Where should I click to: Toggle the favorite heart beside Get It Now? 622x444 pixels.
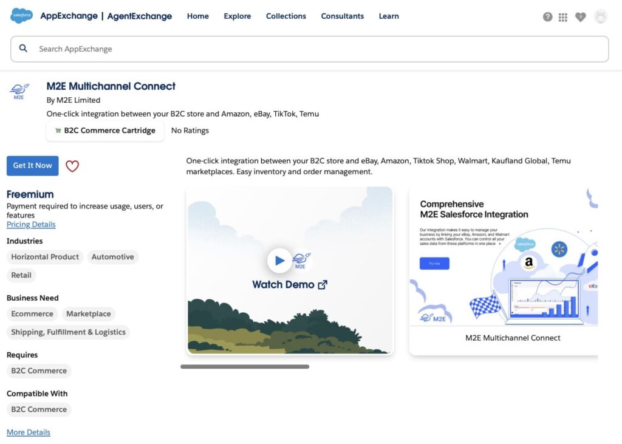tap(72, 166)
